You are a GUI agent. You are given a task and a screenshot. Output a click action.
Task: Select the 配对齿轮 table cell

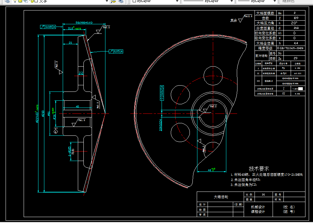point(261,56)
